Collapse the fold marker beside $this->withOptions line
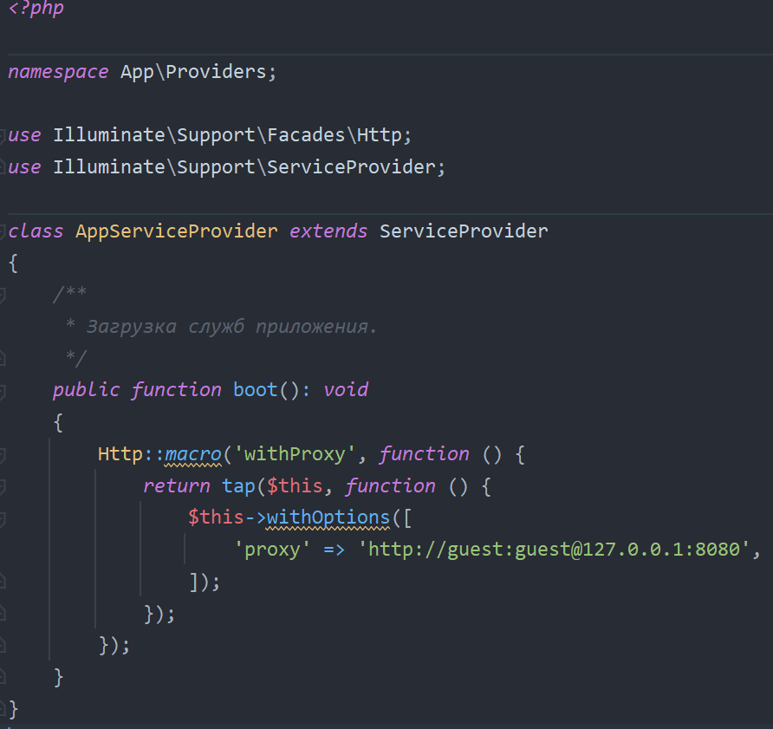 [3, 519]
